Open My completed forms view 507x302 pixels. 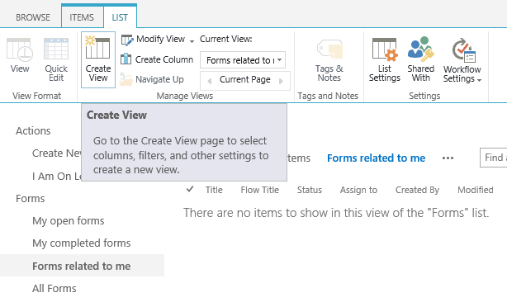coord(82,243)
